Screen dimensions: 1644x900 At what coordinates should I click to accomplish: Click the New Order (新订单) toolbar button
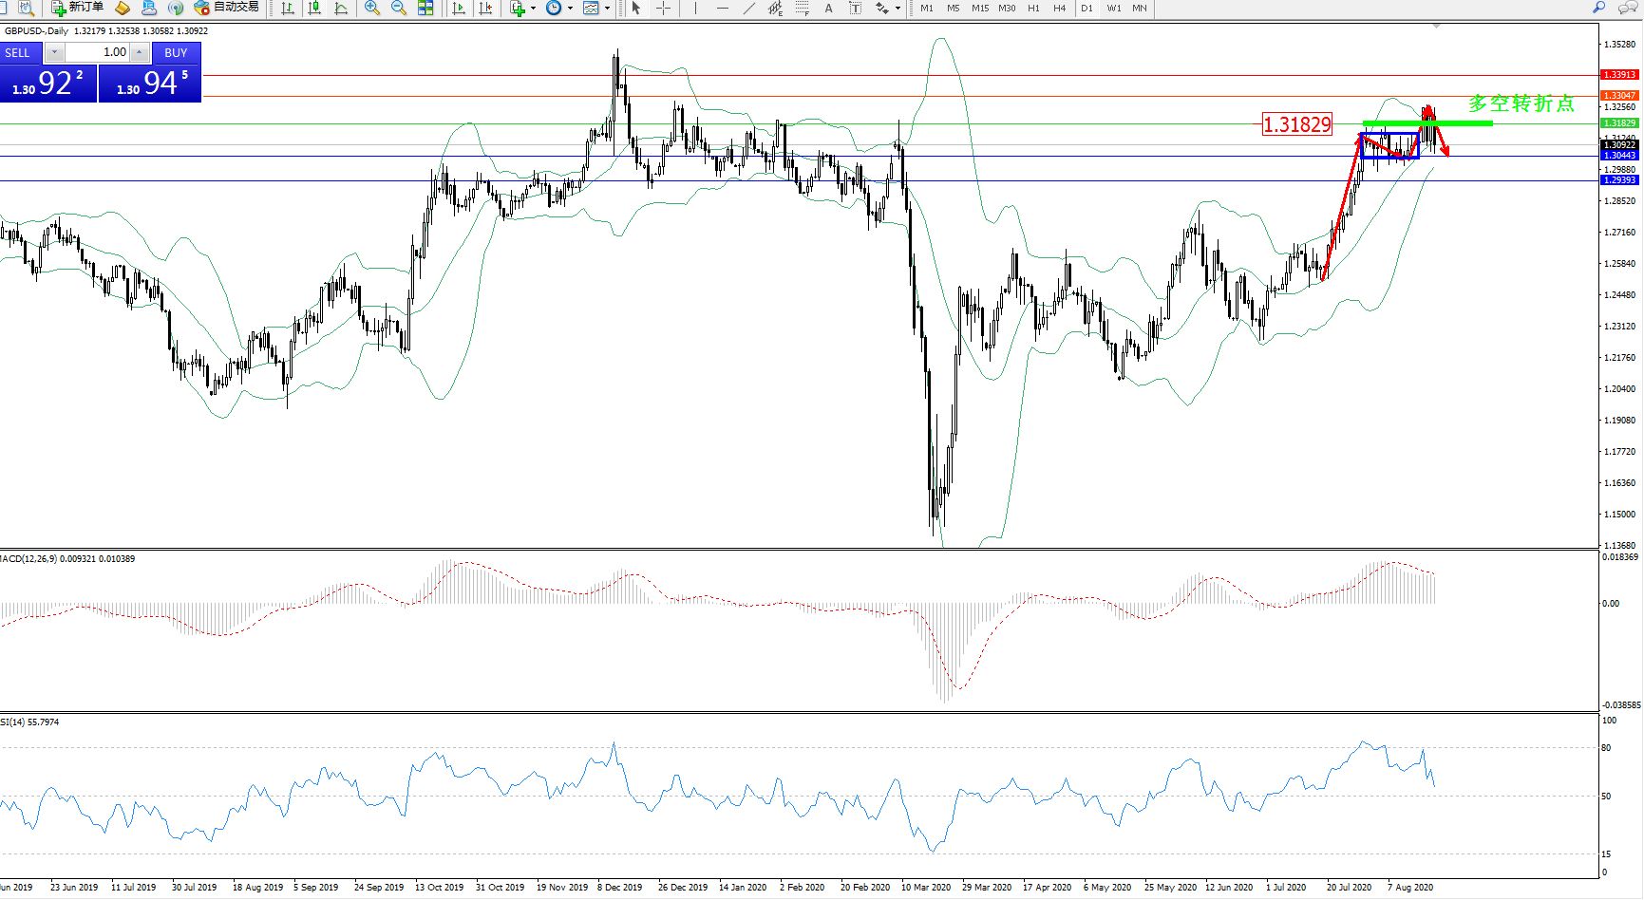coord(78,8)
